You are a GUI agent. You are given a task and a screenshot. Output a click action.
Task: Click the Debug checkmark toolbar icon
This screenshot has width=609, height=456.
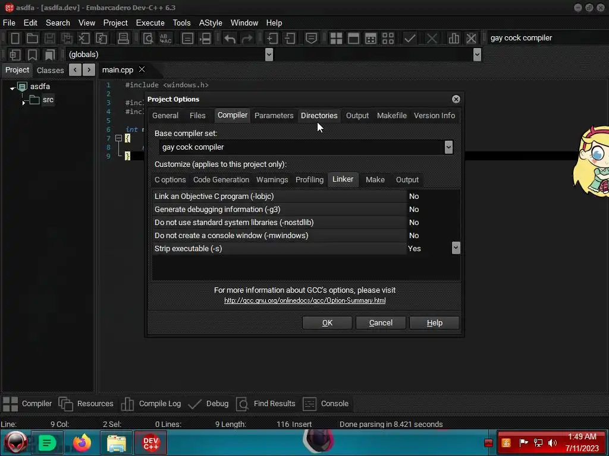[410, 39]
